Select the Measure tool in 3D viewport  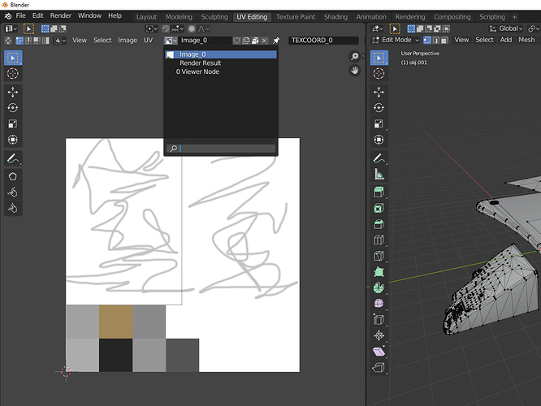click(x=379, y=175)
